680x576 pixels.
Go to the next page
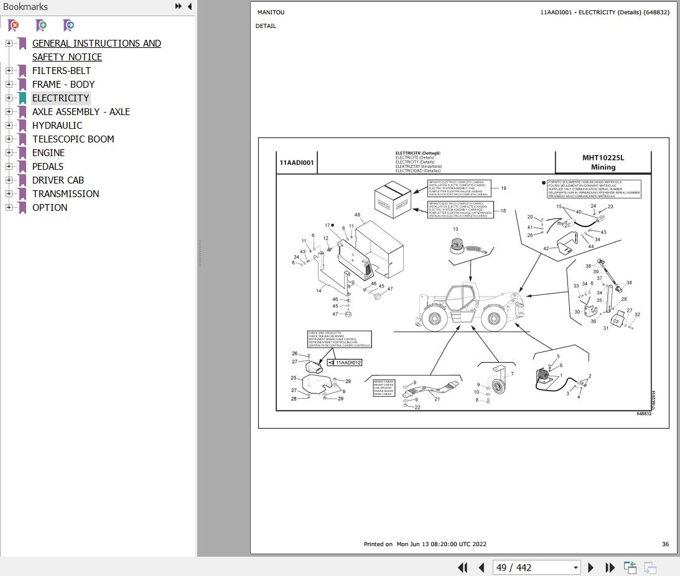[x=590, y=567]
